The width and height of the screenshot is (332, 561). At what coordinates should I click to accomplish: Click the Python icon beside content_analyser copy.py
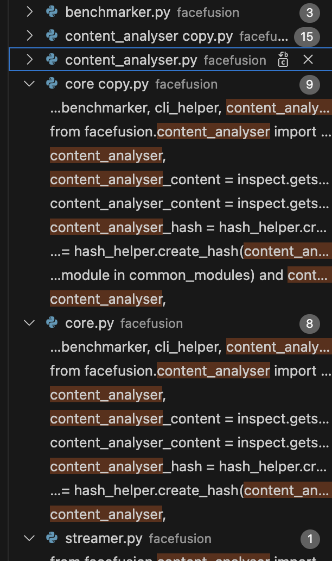tap(52, 36)
